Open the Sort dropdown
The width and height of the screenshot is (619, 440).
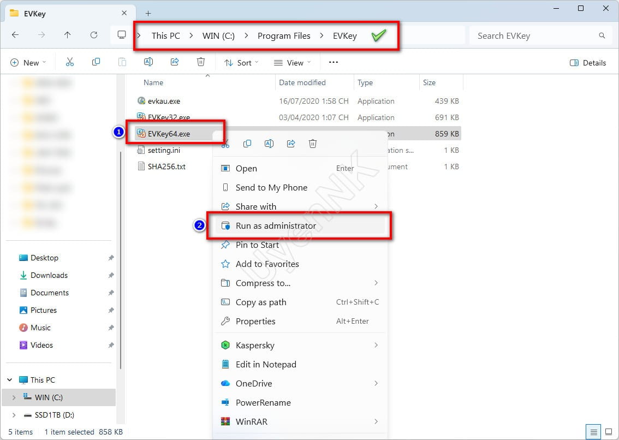click(x=241, y=62)
